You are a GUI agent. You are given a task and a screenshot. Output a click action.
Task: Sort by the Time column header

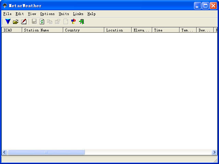coord(166,30)
